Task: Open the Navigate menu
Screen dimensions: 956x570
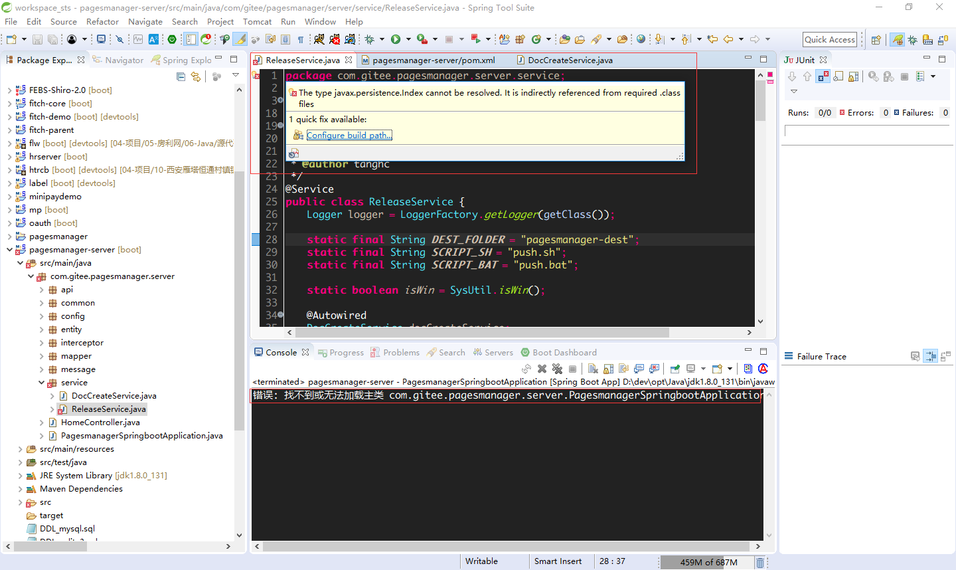Action: (145, 21)
